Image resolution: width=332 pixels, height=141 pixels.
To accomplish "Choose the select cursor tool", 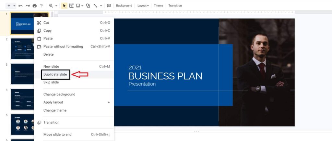I will (x=64, y=6).
